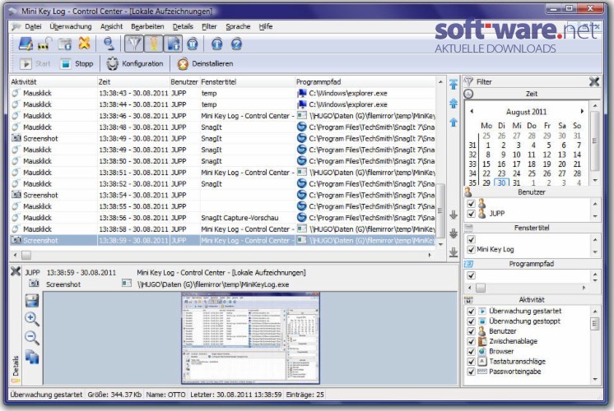Click the magnifier search toolbar icon

(109, 44)
